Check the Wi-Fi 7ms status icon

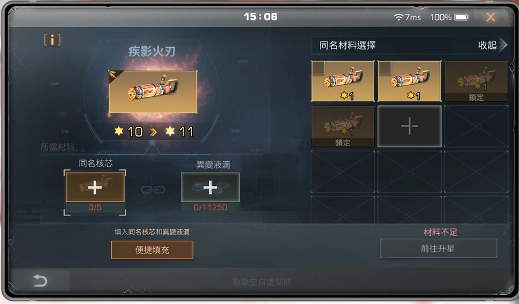point(407,17)
